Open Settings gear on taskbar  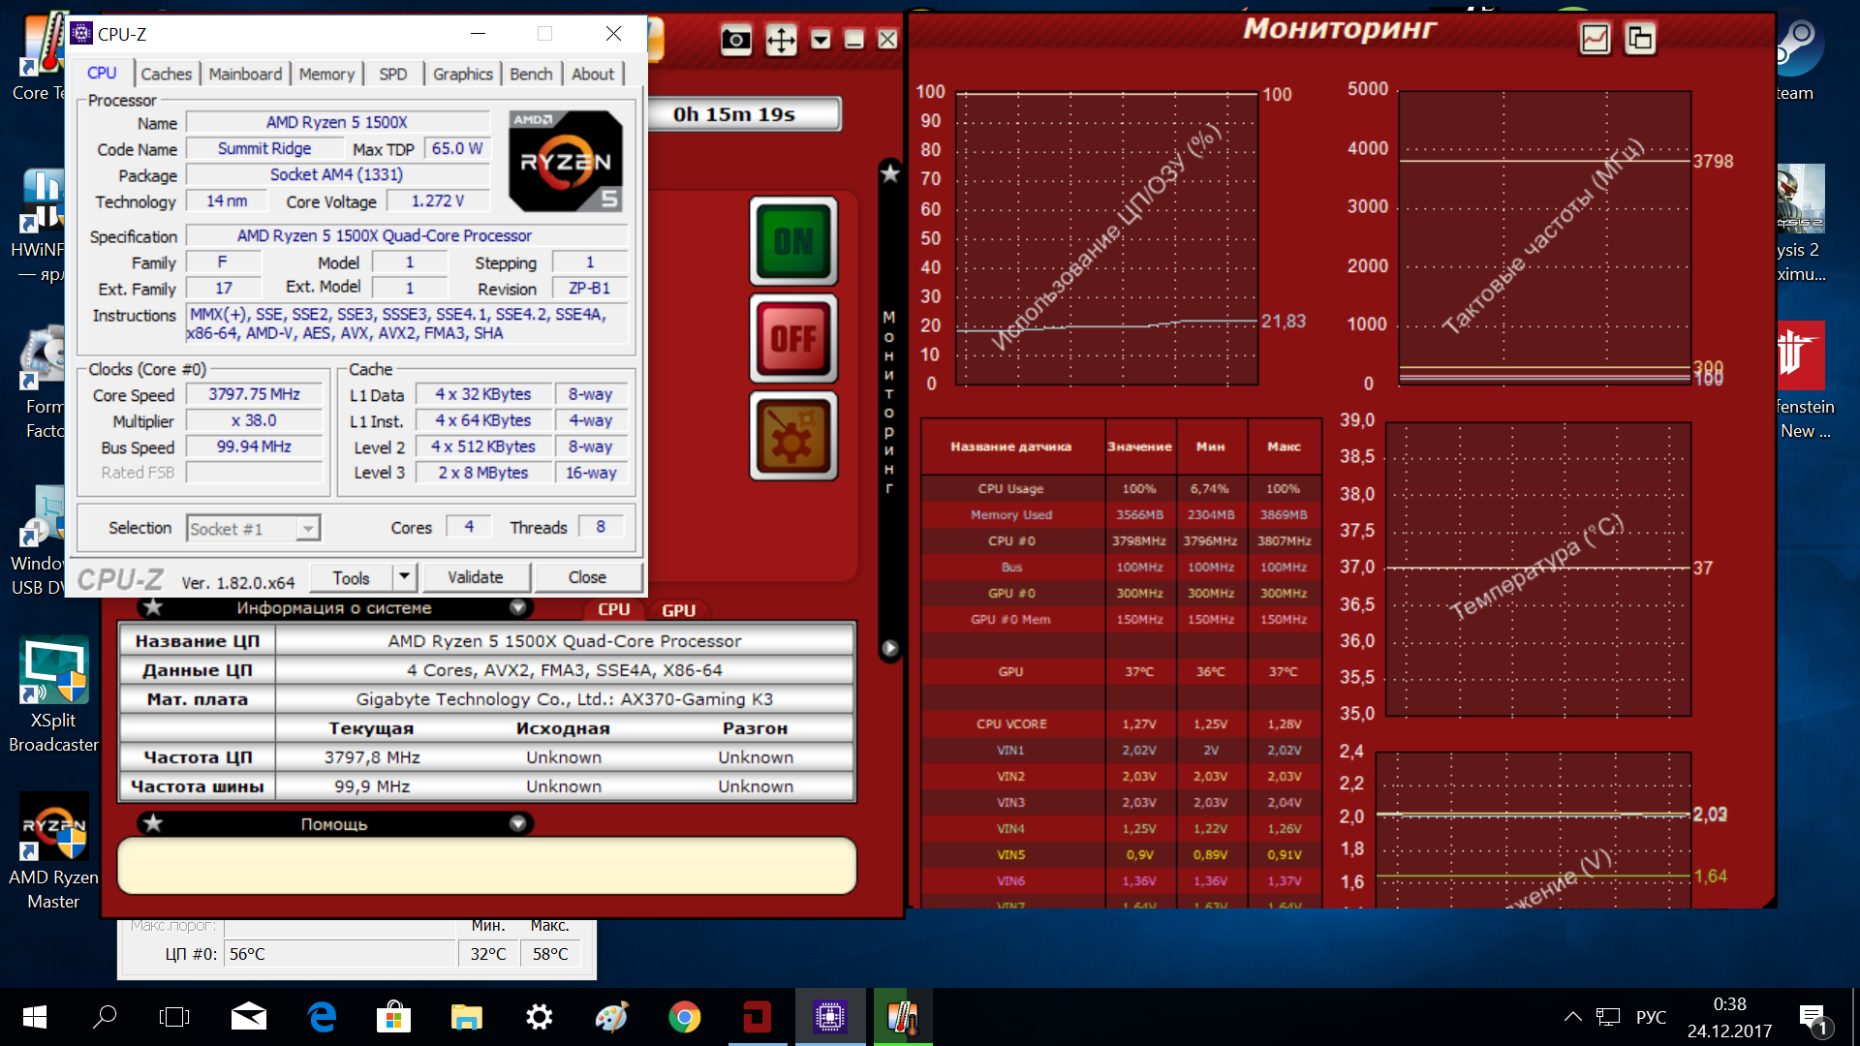pyautogui.click(x=539, y=1017)
